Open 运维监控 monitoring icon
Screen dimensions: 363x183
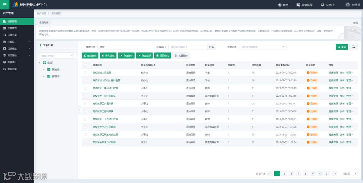pos(298,5)
